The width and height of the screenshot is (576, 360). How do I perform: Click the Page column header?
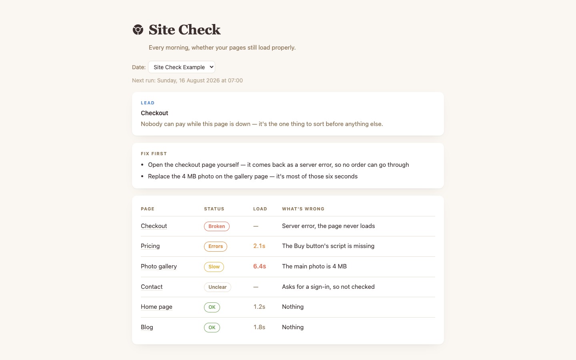coord(148,209)
